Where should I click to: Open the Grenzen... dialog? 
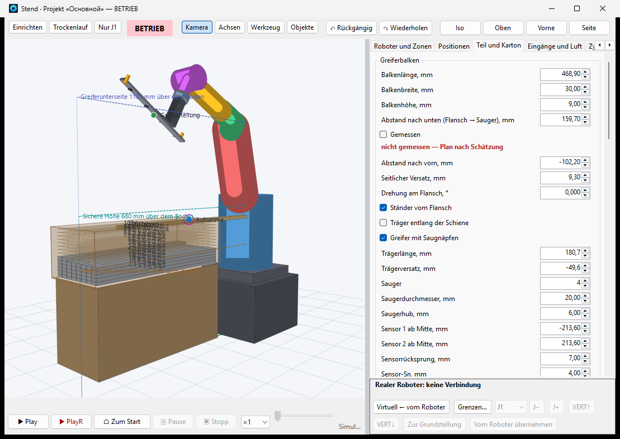472,407
